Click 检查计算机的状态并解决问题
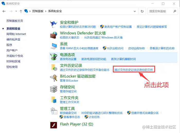The image size is (180, 133). (x=78, y=27)
